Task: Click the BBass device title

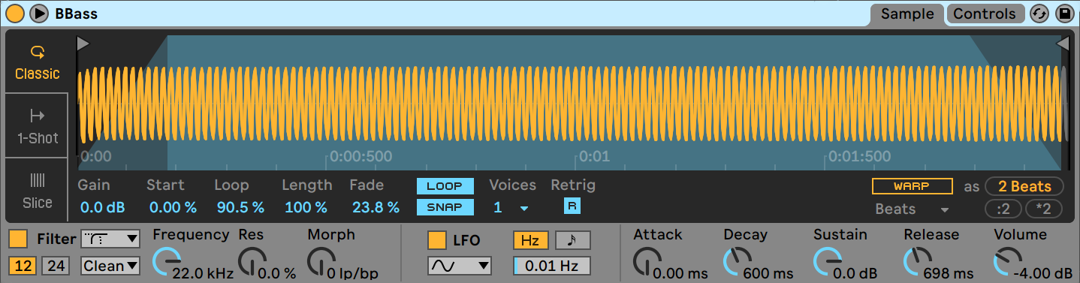Action: pos(76,14)
